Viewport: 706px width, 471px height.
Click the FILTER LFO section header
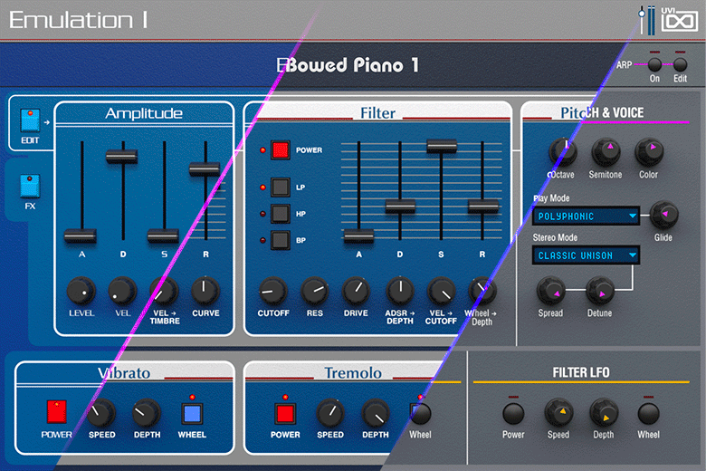[581, 372]
